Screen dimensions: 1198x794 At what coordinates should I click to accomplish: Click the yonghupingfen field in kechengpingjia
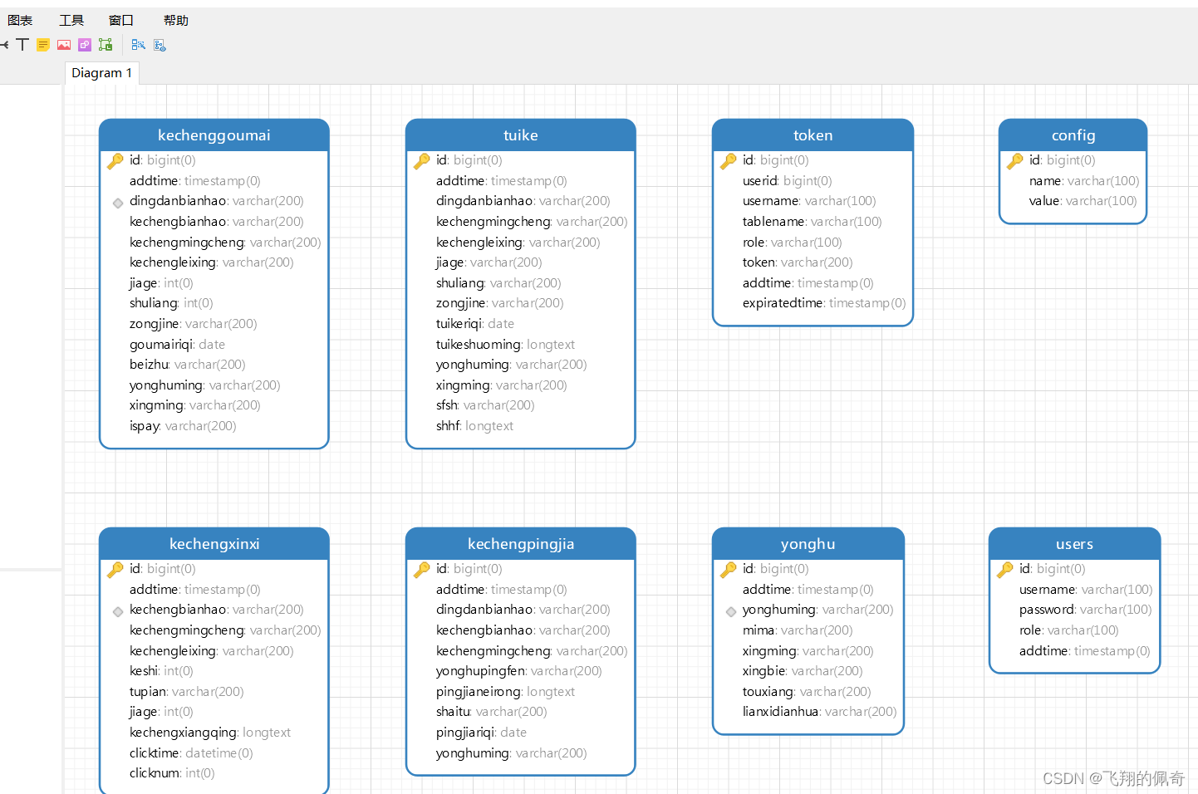pos(521,671)
